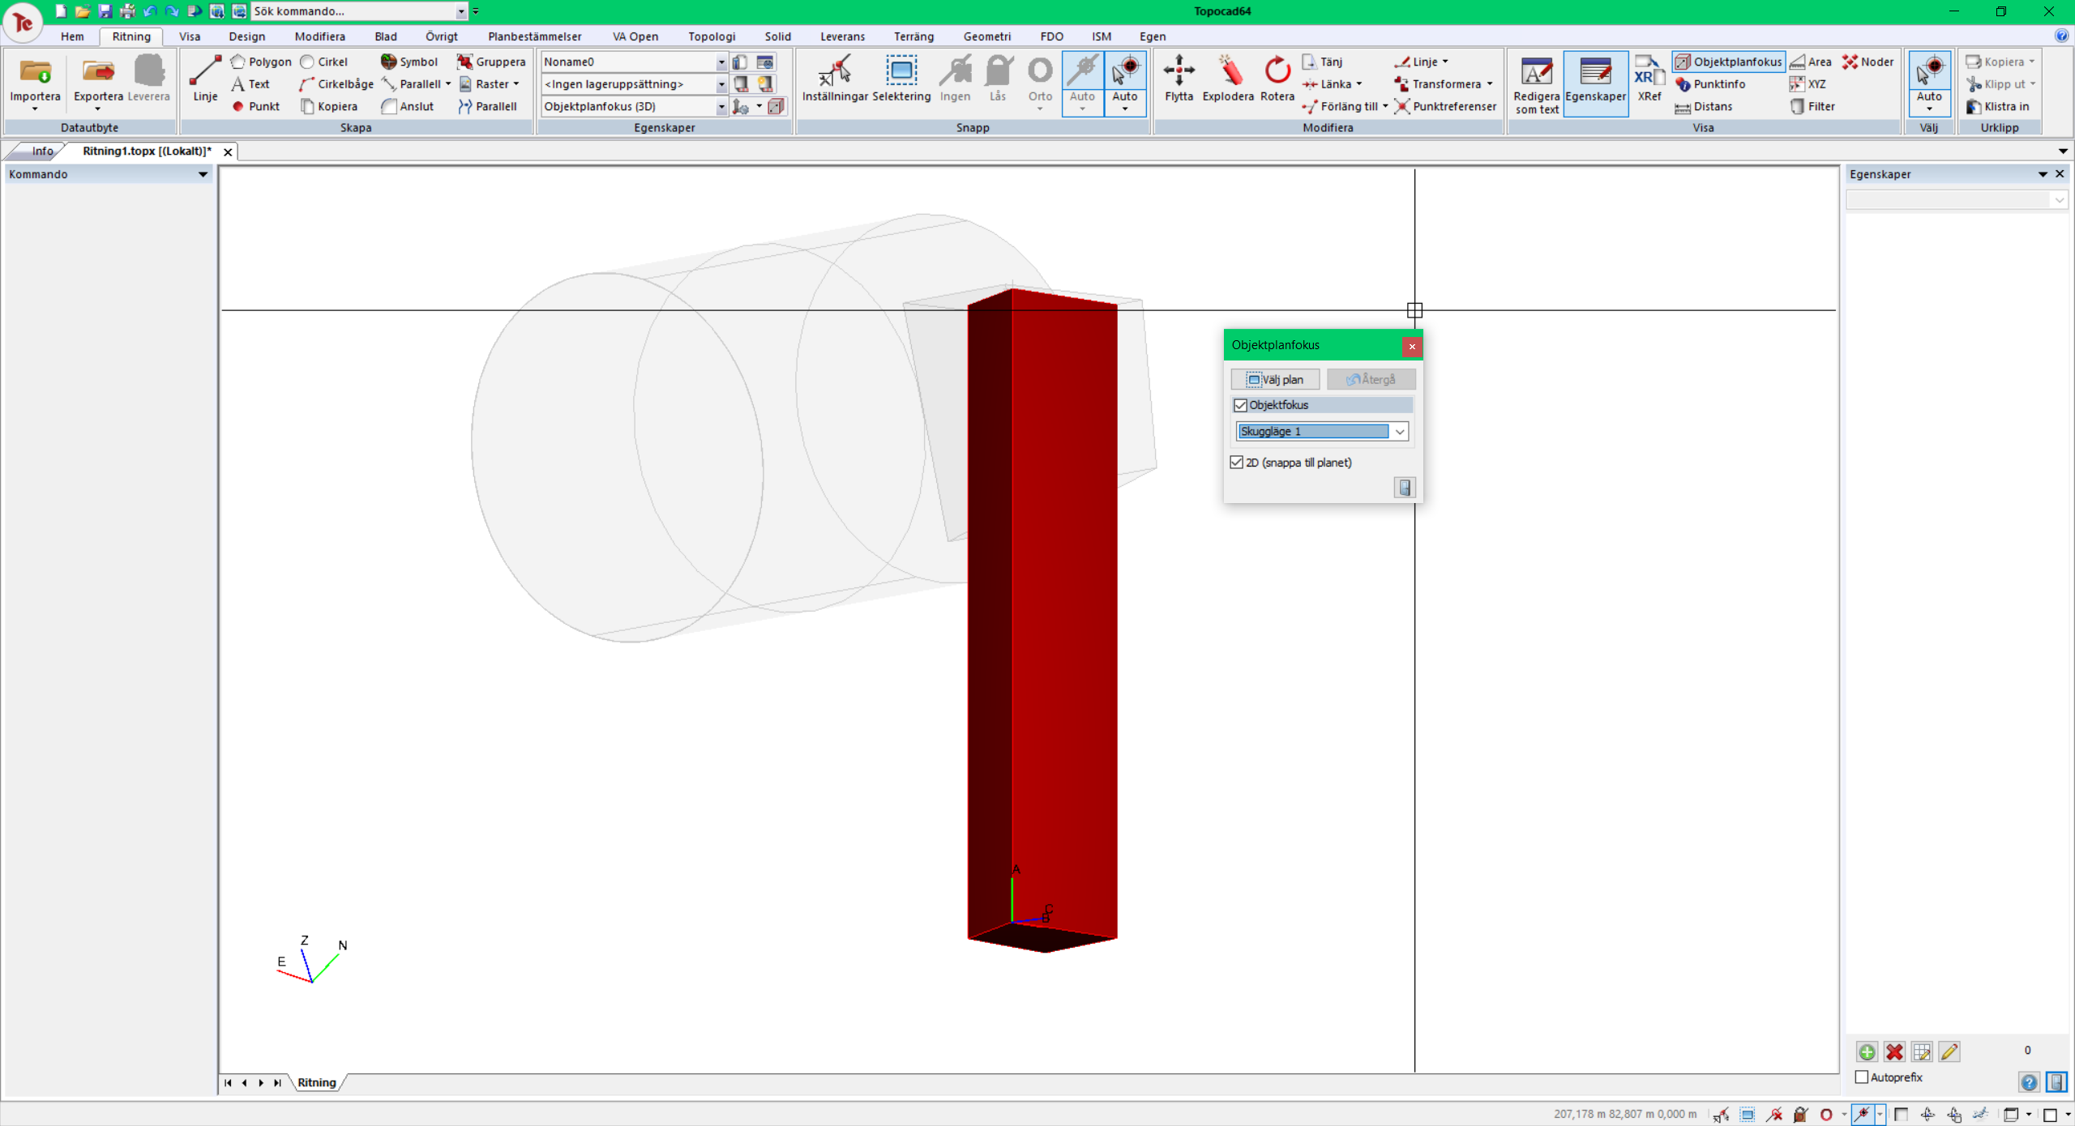
Task: Switch to the Info document tab
Action: (x=42, y=151)
